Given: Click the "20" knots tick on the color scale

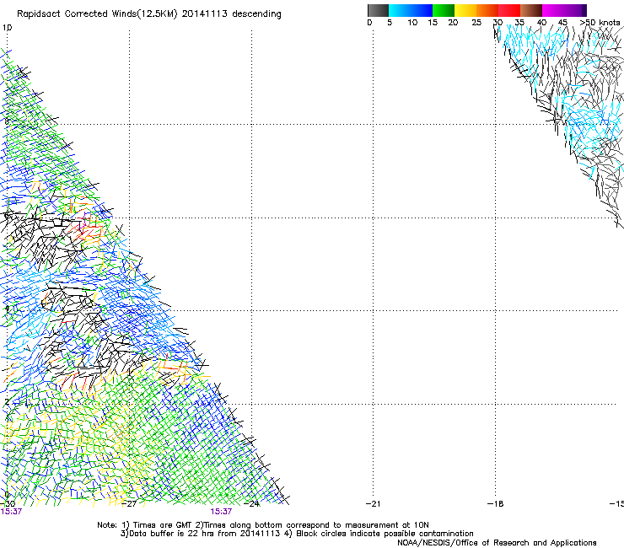Looking at the screenshot, I should pyautogui.click(x=453, y=23).
